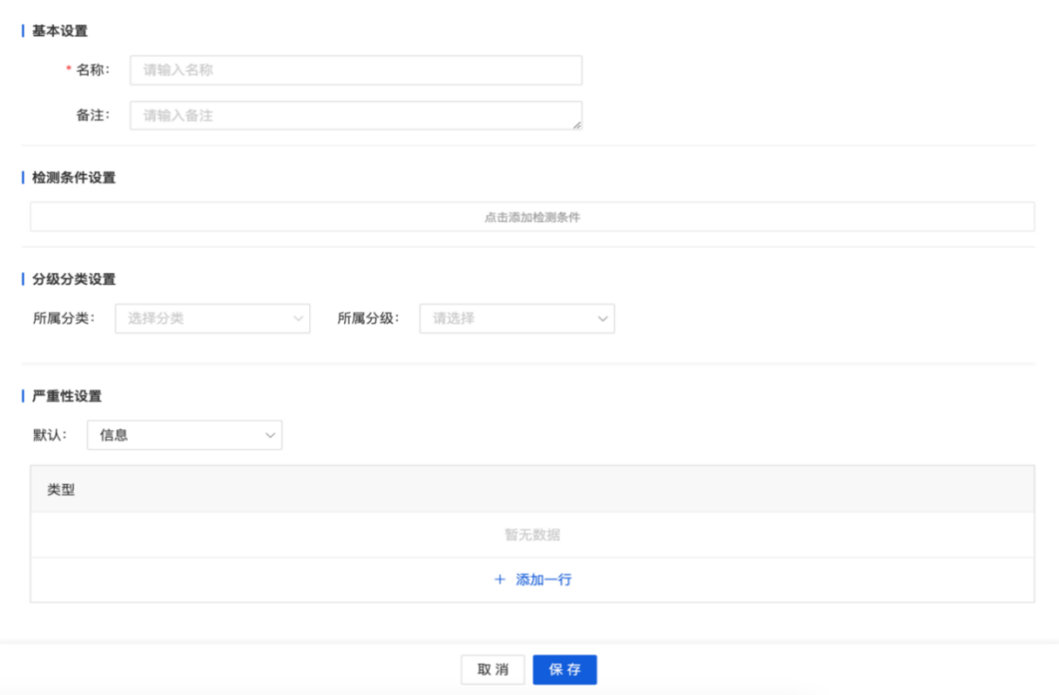Select the 分级分类设置 section heading
Image resolution: width=1059 pixels, height=695 pixels.
pos(74,279)
